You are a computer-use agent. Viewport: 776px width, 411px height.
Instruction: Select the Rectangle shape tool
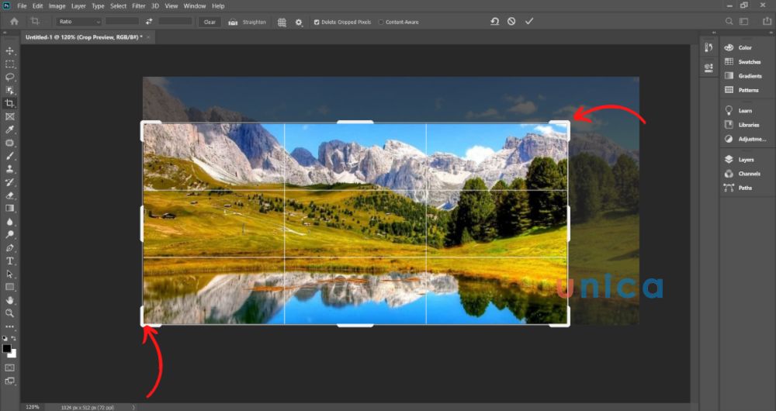pos(9,287)
